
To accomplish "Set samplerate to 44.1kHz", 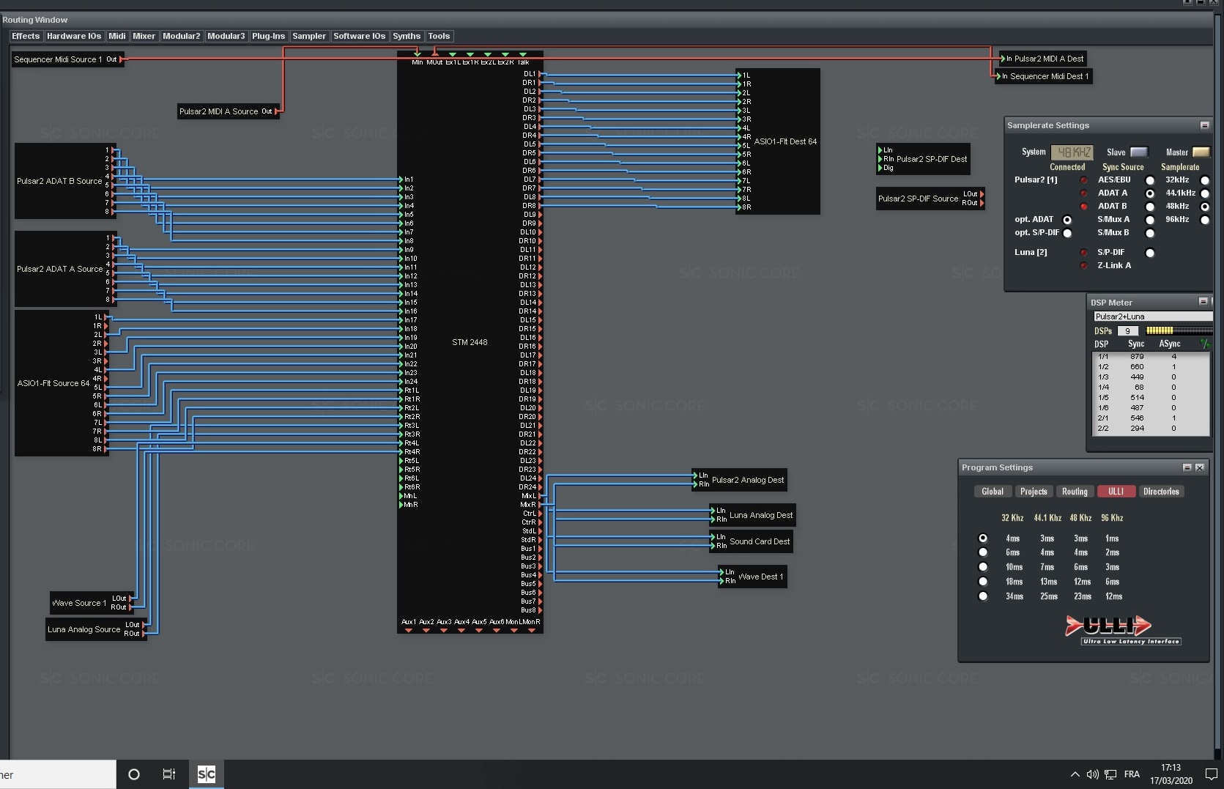I will 1205,193.
